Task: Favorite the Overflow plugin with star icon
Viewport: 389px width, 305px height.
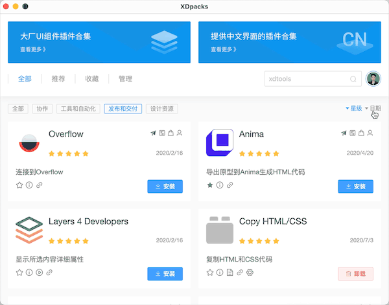Action: [x=19, y=185]
